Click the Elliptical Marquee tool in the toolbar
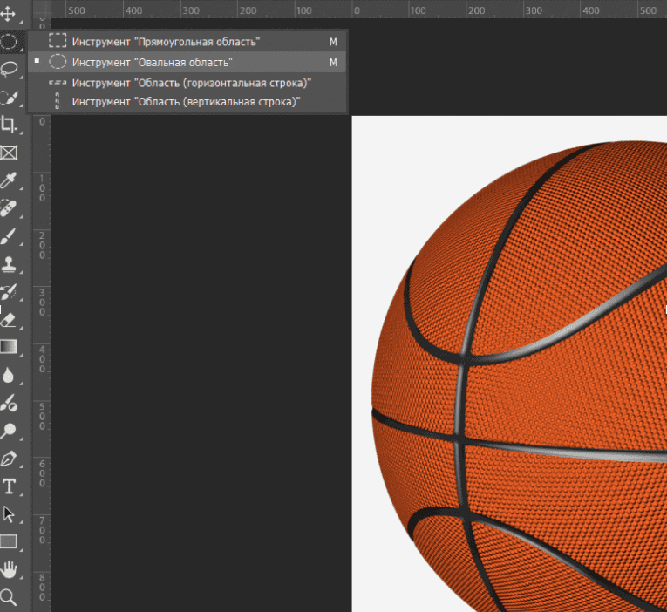The width and height of the screenshot is (667, 612). [9, 41]
